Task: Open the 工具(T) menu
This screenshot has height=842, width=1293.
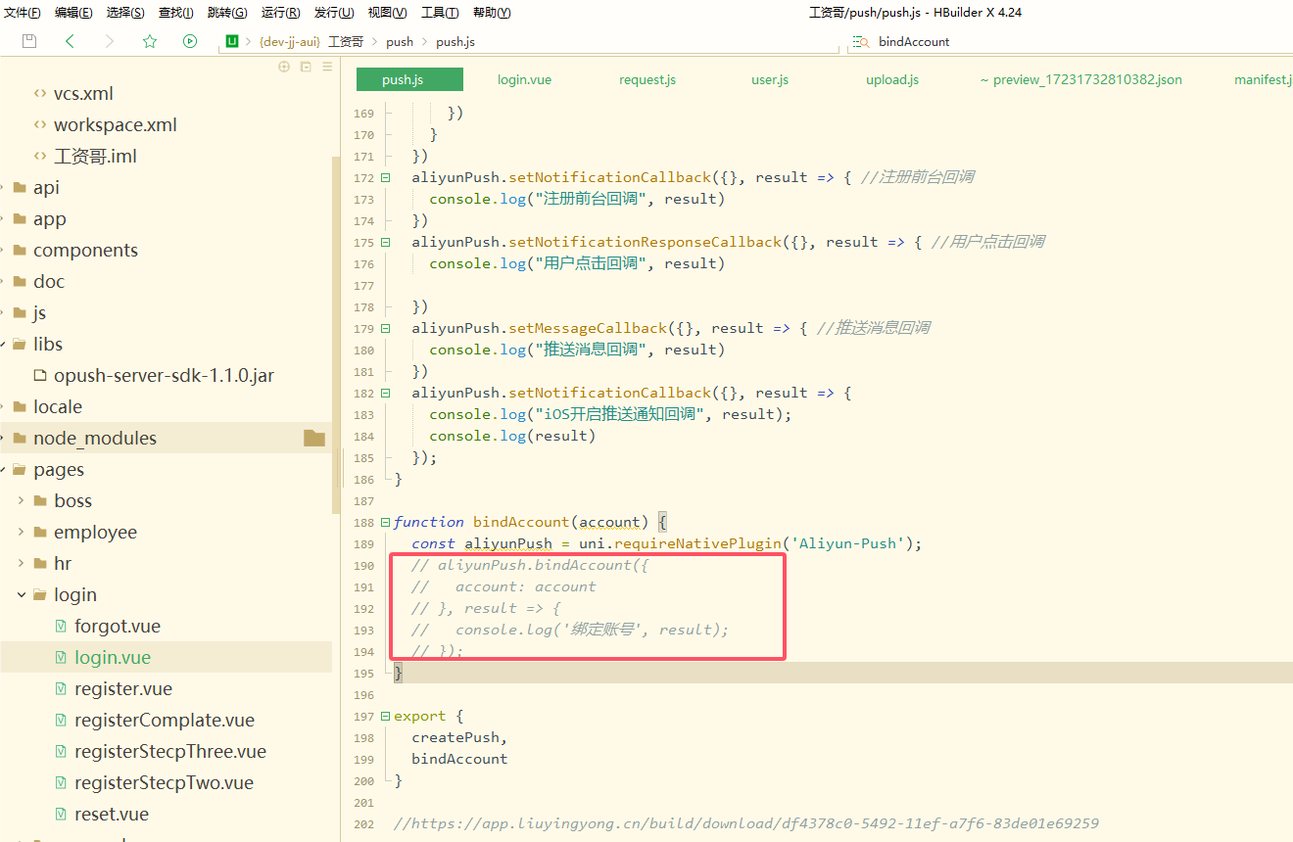Action: pos(440,13)
